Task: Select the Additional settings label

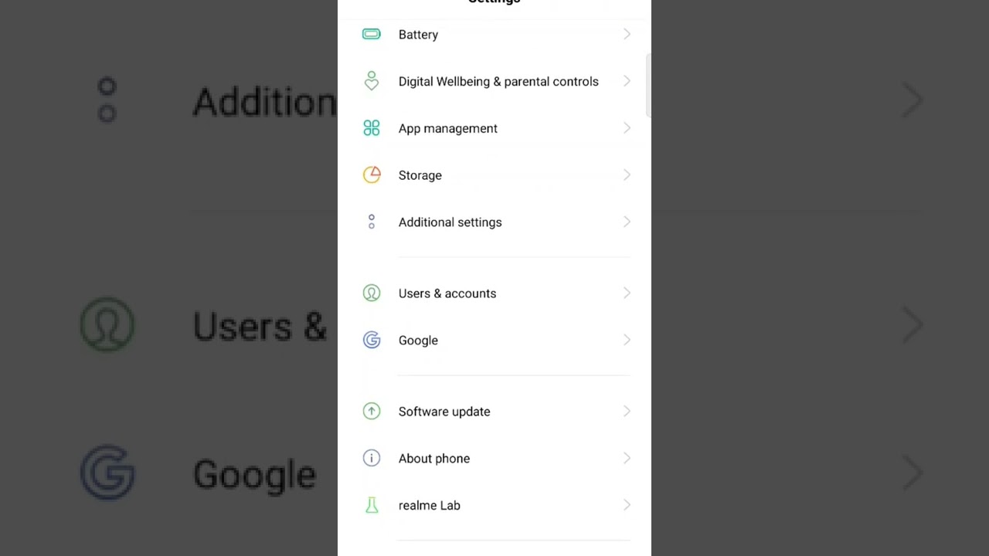Action: tap(450, 222)
